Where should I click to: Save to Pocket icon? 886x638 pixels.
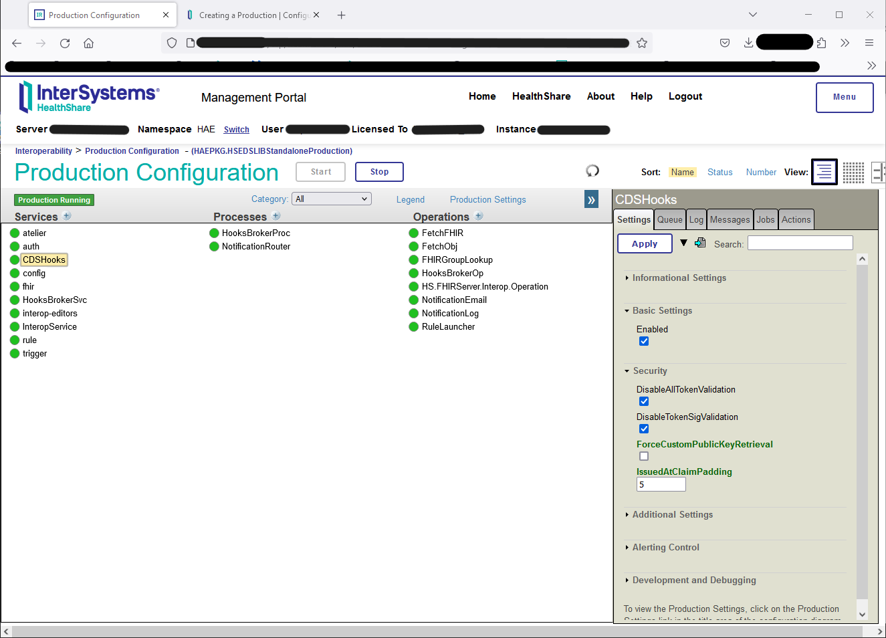click(725, 43)
